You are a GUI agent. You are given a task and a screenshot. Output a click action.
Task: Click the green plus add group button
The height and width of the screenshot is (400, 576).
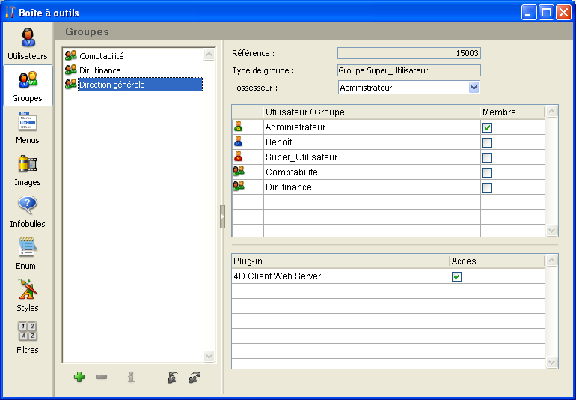[x=79, y=377]
